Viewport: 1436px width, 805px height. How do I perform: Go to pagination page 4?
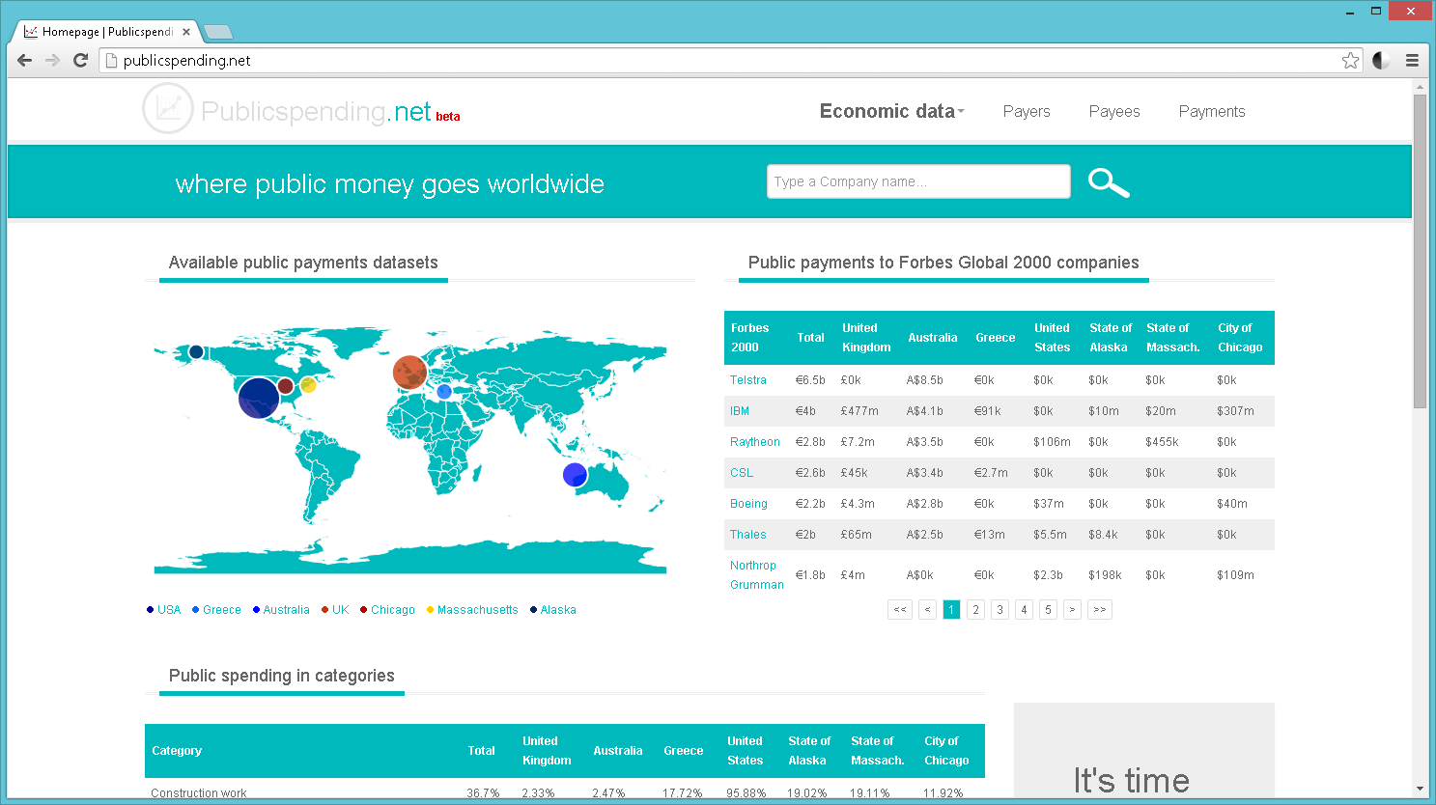[1024, 609]
